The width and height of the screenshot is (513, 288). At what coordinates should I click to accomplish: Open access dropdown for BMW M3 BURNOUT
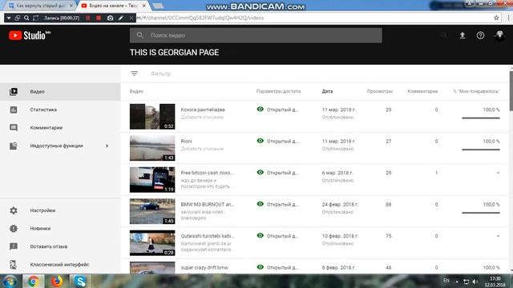point(282,205)
